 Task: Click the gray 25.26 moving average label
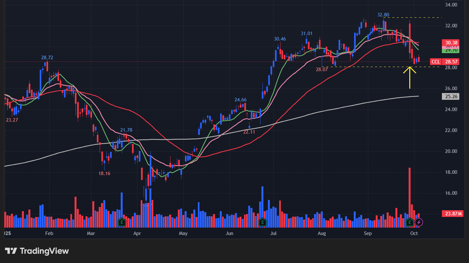pyautogui.click(x=451, y=96)
